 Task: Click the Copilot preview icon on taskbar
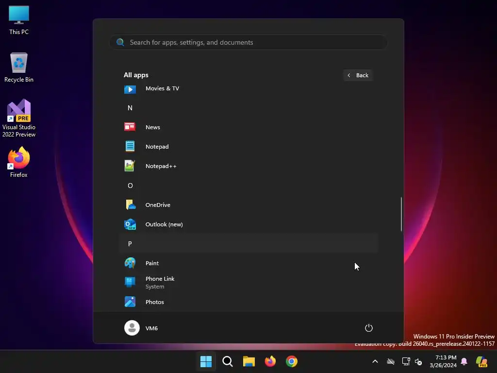[x=482, y=361]
